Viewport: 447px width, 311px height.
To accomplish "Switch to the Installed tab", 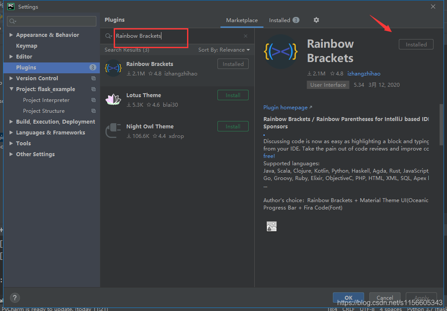I will click(284, 20).
